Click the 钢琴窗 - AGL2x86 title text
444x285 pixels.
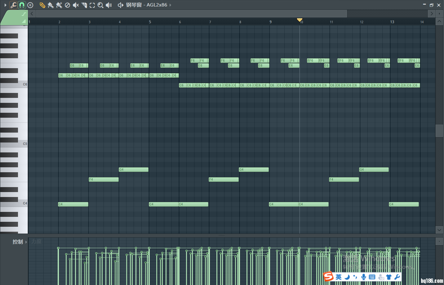pos(147,5)
